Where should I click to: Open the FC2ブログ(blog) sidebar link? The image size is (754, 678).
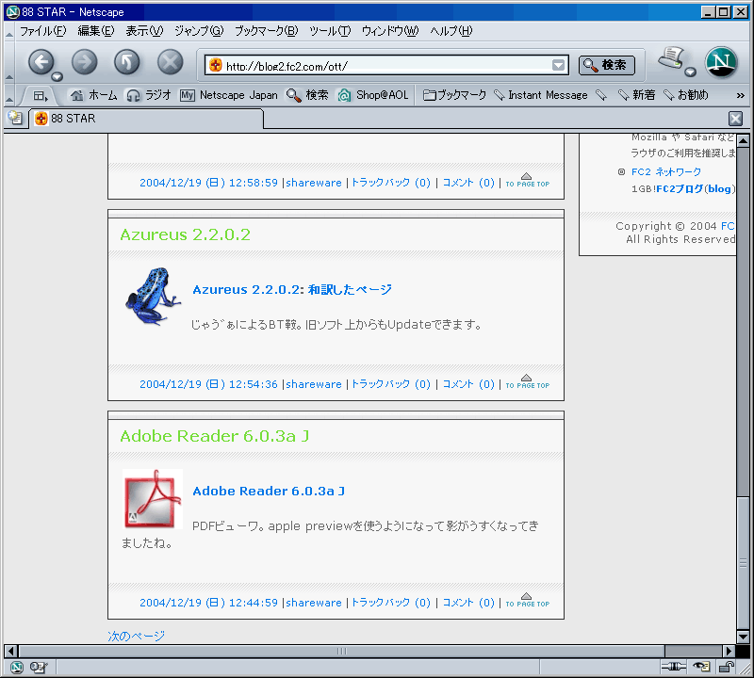696,189
